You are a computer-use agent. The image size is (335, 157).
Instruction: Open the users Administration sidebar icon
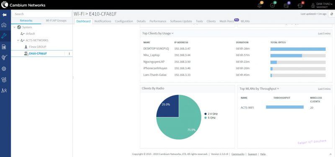pyautogui.click(x=4, y=90)
